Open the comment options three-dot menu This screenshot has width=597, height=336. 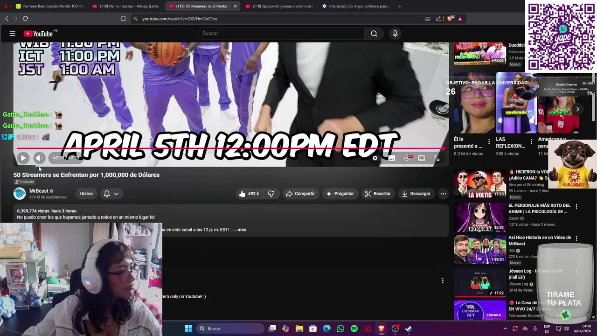pyautogui.click(x=443, y=281)
